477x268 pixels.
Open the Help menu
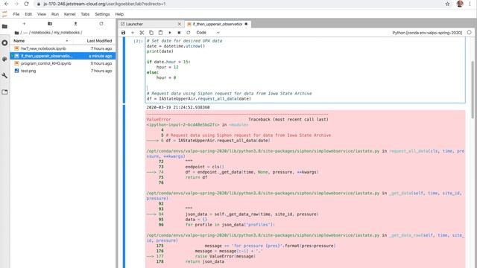click(119, 14)
